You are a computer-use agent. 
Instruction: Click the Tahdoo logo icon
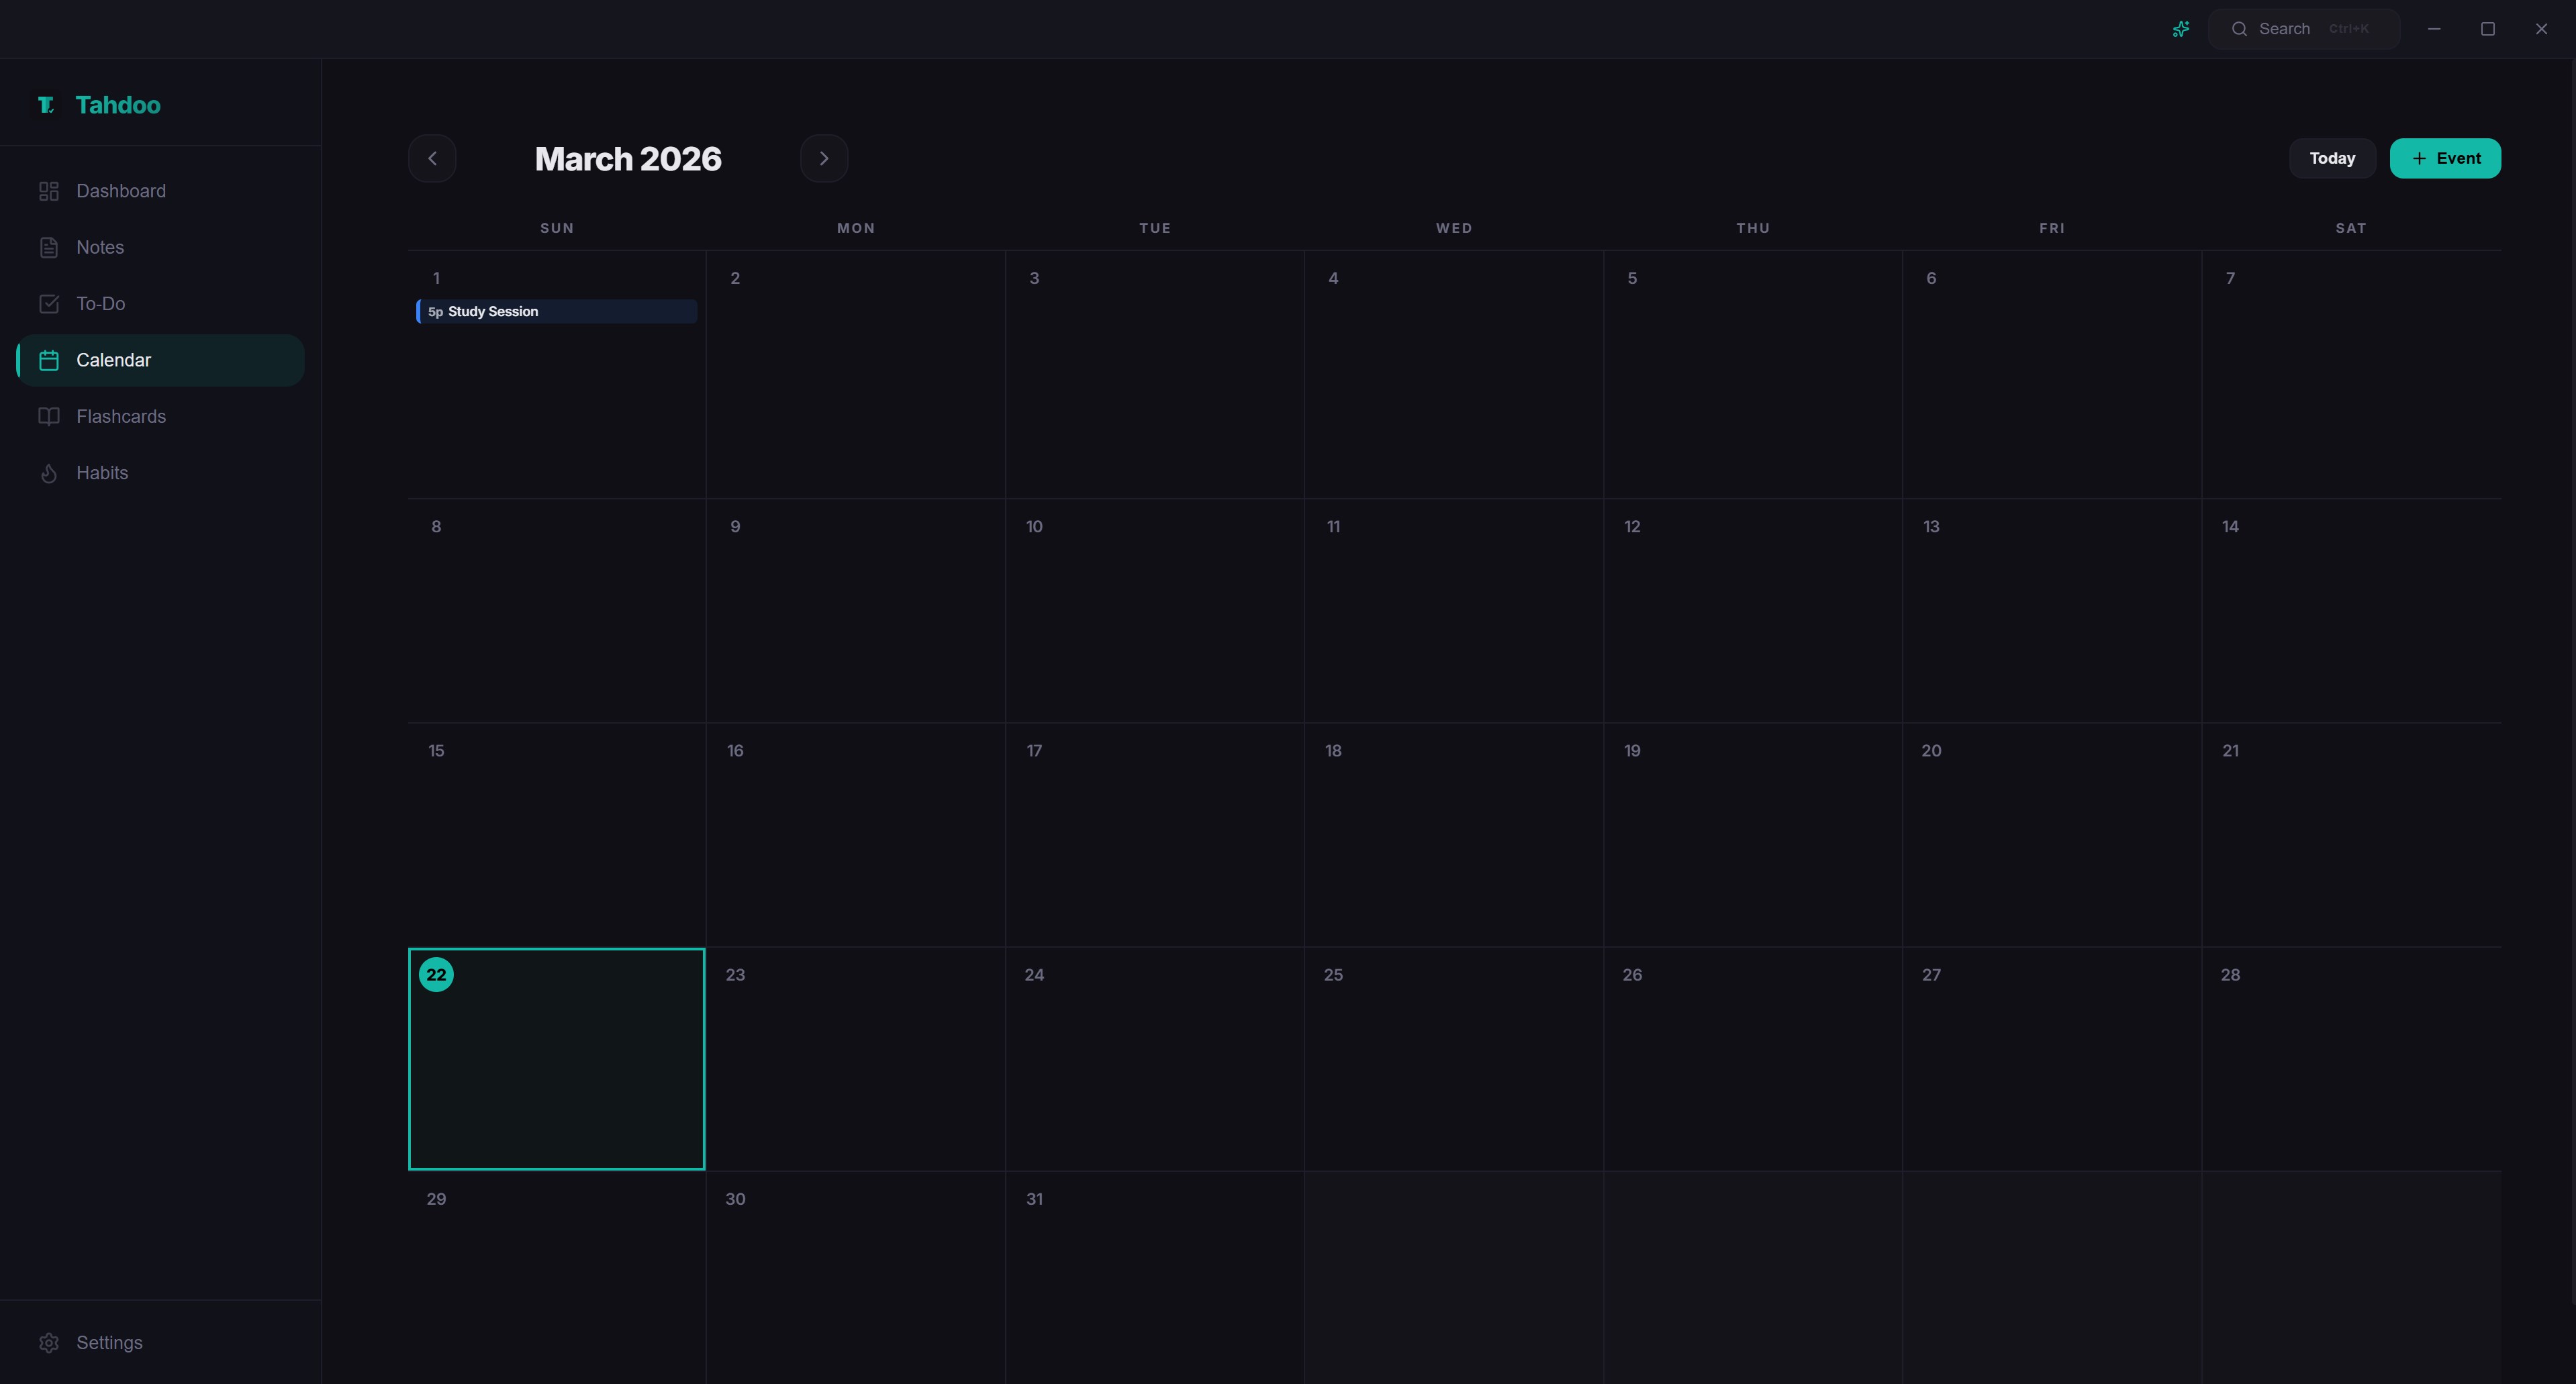(46, 105)
